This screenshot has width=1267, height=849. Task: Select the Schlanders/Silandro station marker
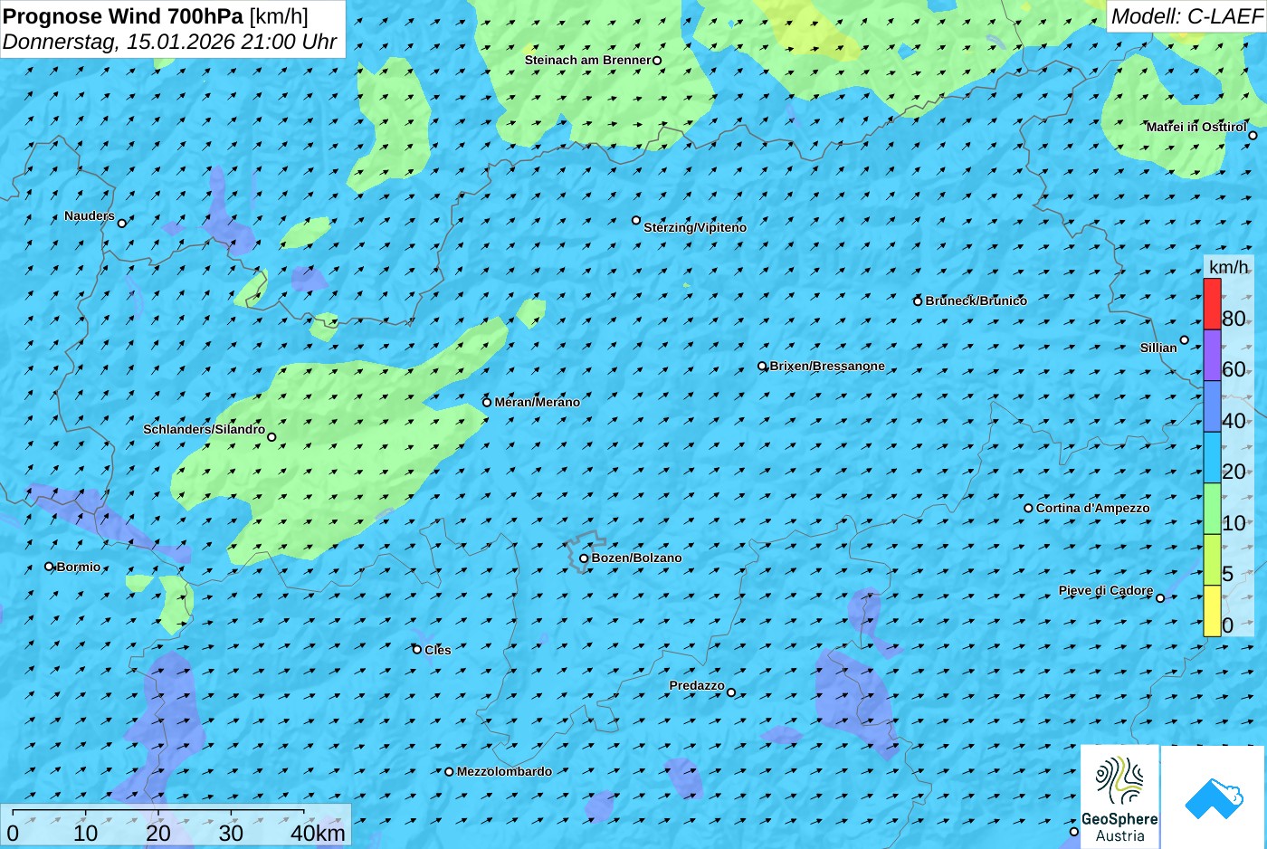271,437
